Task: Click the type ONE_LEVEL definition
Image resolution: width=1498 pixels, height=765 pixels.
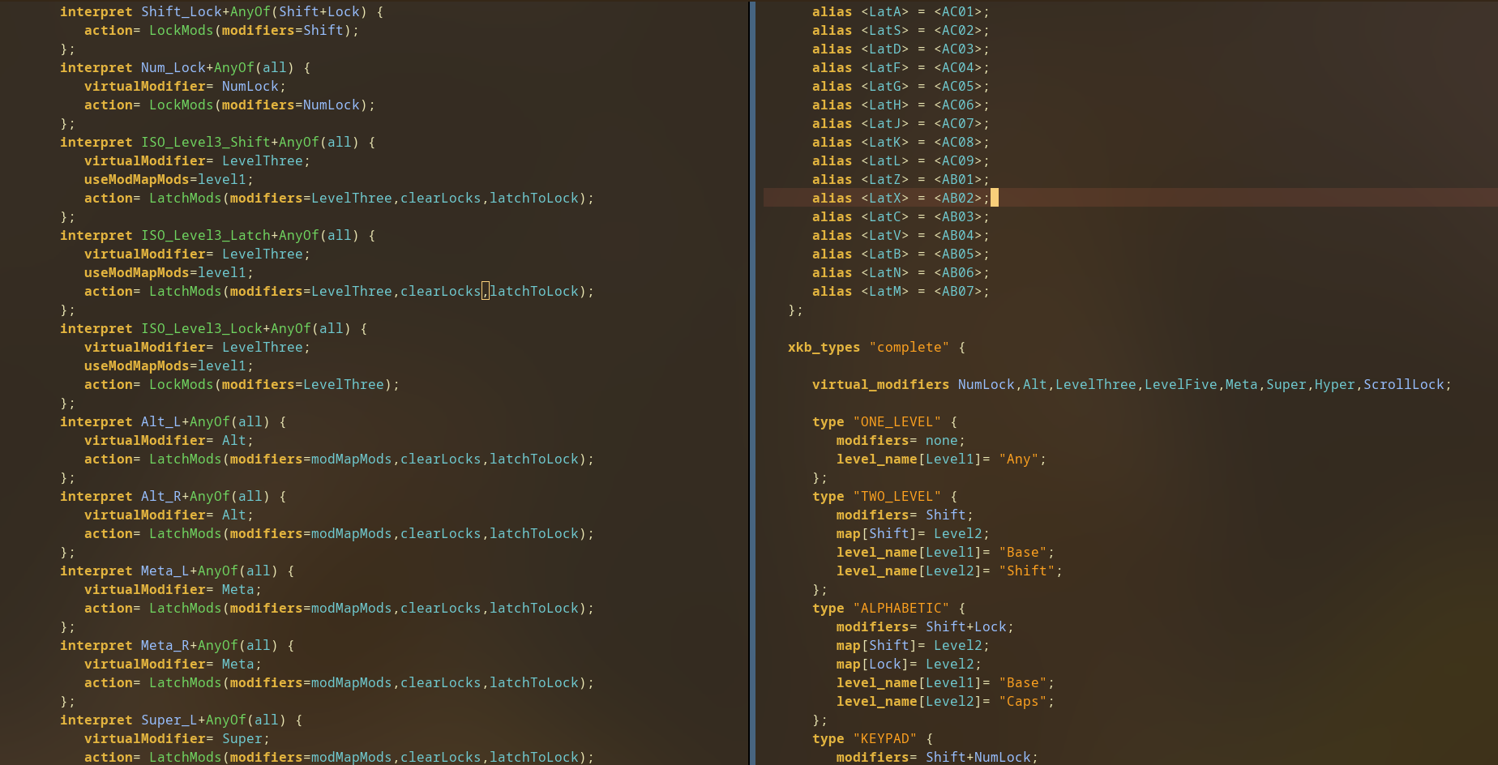Action: [x=884, y=421]
